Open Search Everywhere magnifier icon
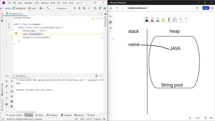The image size is (215, 121). [x=95, y=8]
